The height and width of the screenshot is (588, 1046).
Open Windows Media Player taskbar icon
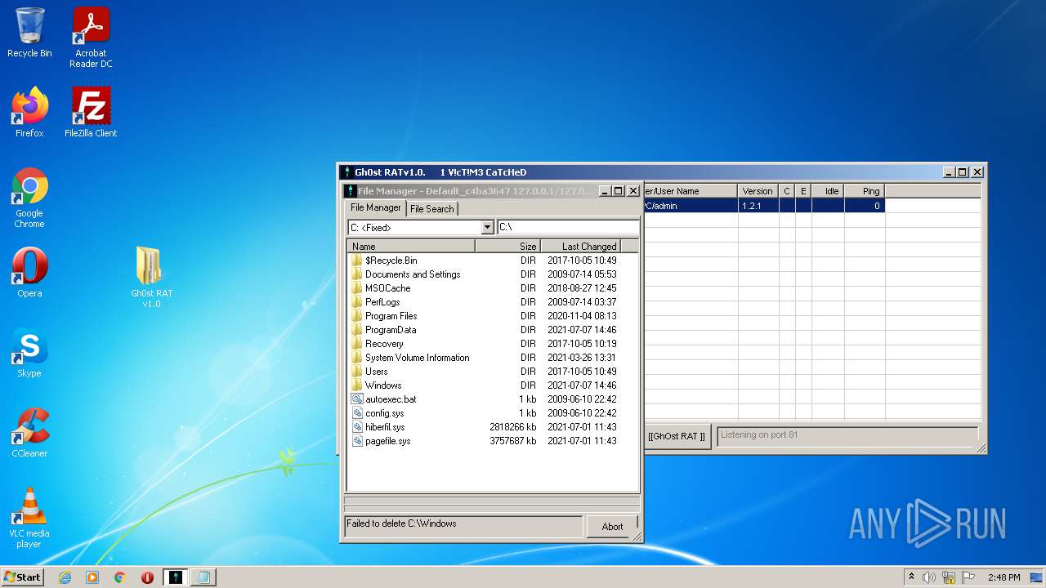tap(92, 577)
